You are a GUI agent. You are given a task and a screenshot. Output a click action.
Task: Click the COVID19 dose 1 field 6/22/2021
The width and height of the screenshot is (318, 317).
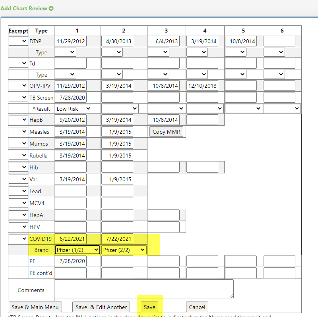point(71,239)
